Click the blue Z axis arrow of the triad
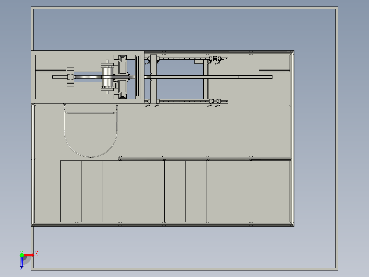This screenshot has height=277, width=369. click(22, 262)
